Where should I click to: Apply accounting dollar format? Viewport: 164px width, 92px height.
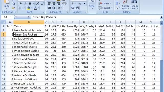click(73, 4)
